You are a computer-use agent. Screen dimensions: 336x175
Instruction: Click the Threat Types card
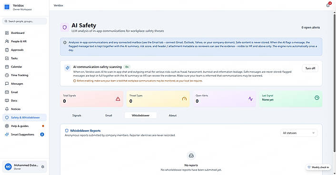click(x=158, y=99)
